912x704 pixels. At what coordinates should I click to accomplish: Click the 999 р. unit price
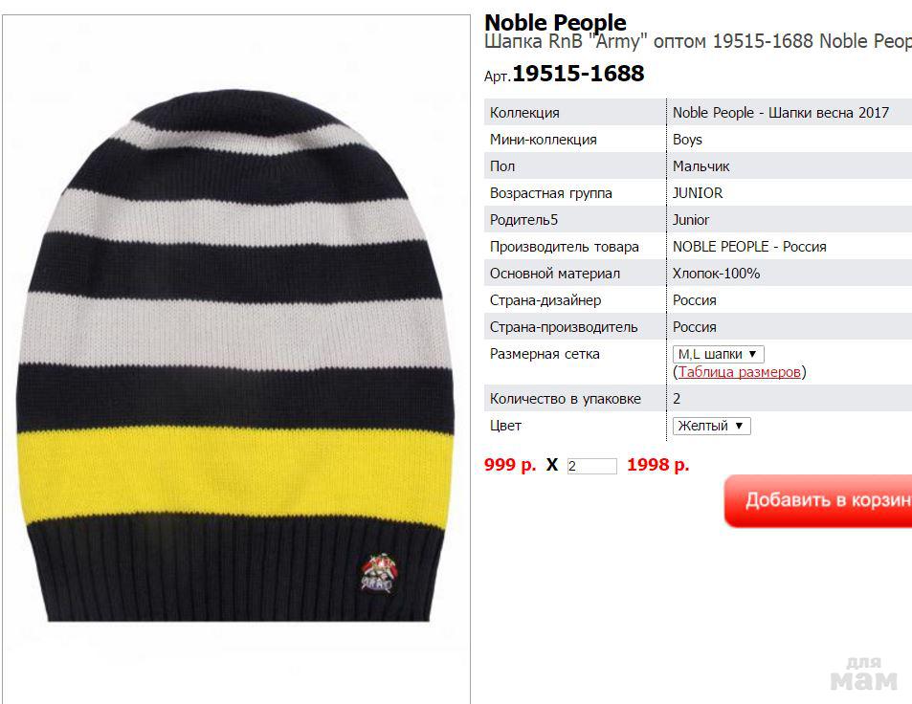point(510,465)
